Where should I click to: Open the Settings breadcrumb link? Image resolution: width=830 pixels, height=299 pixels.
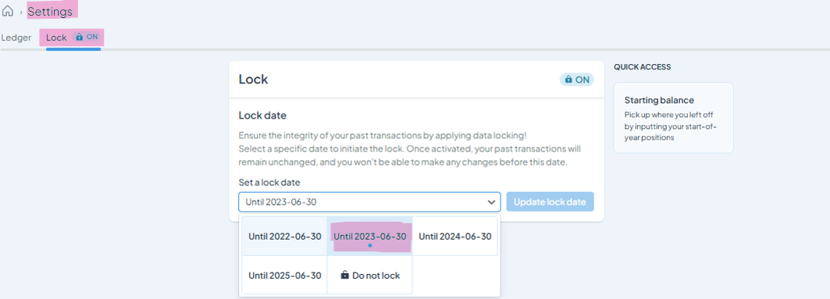point(50,11)
